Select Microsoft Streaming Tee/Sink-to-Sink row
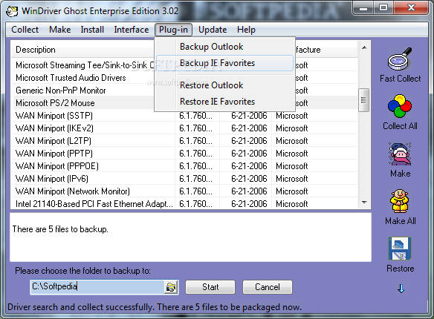Image resolution: width=434 pixels, height=319 pixels. coord(184,65)
